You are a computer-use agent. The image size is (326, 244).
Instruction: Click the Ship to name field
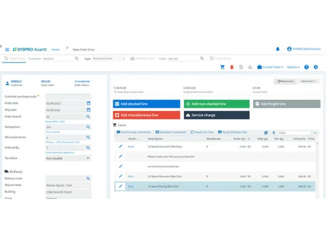click(68, 185)
